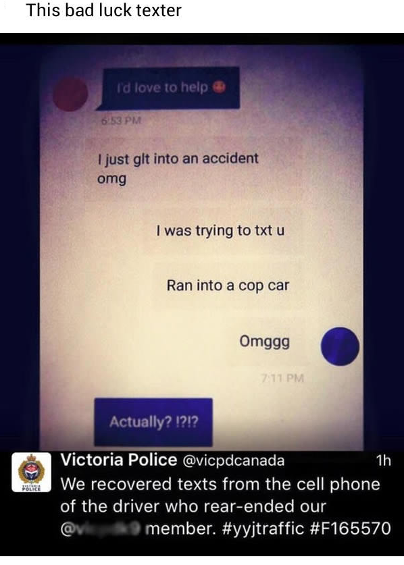Open the #F165570 hashtag

pyautogui.click(x=350, y=529)
